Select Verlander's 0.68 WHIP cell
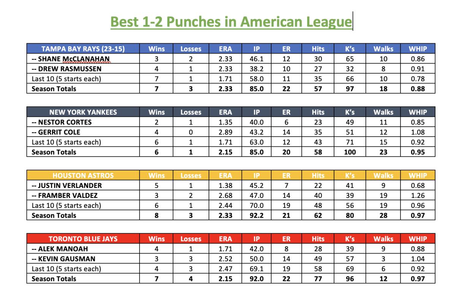The width and height of the screenshot is (456, 302). click(418, 186)
